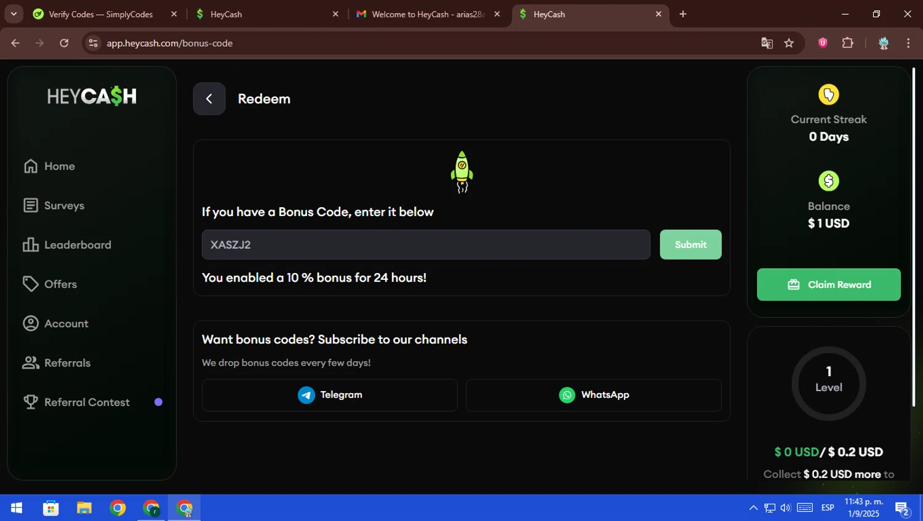Open the translate page icon
This screenshot has height=521, width=923.
pos(767,43)
